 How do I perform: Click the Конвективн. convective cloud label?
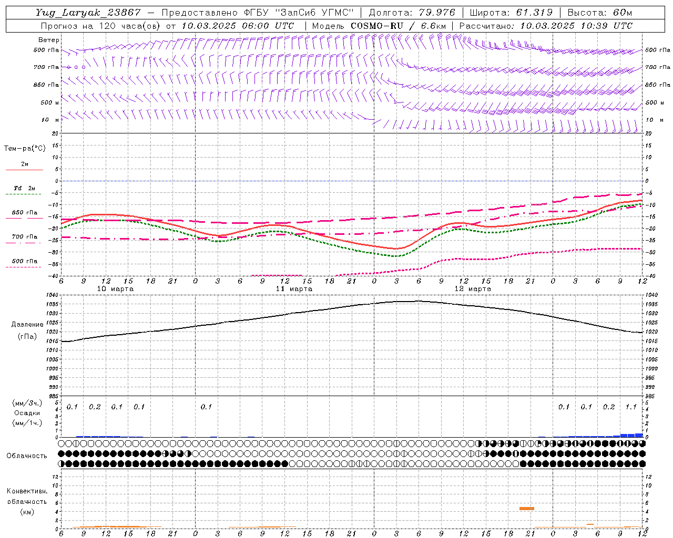(x=27, y=491)
